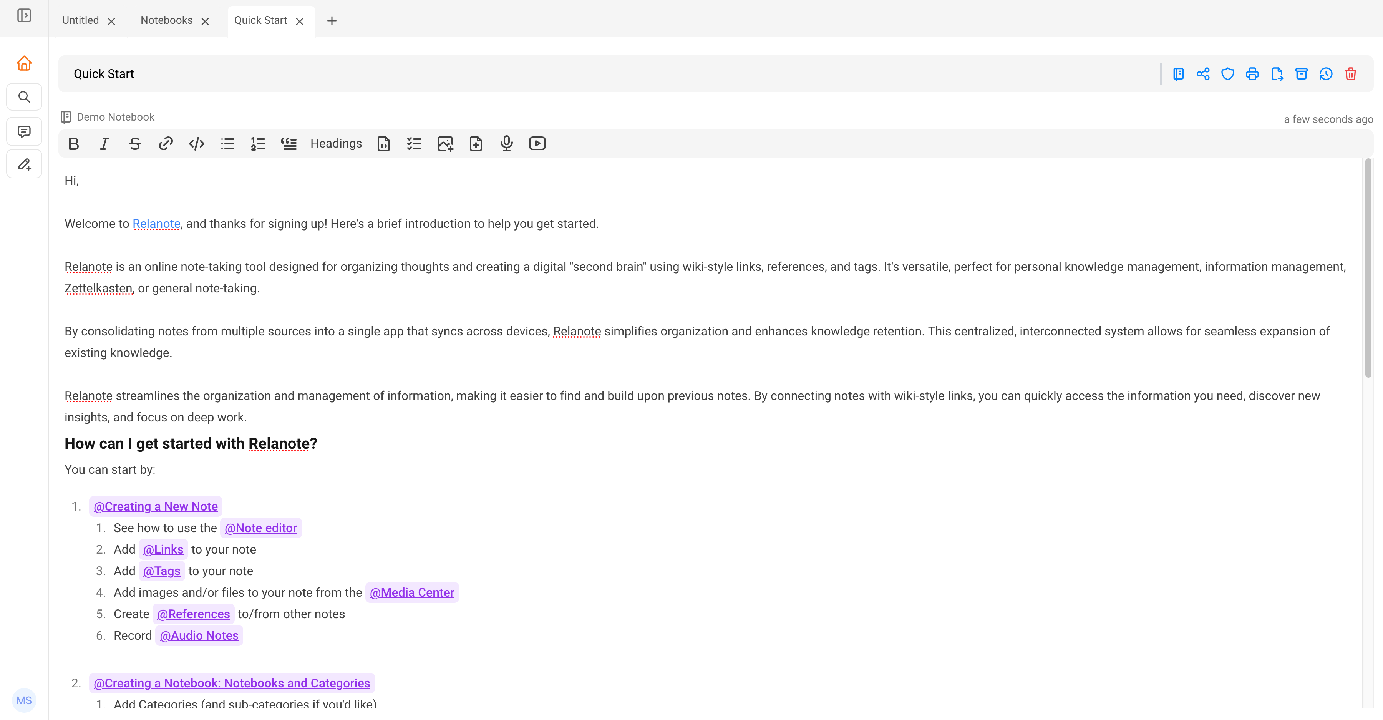Open the @Audio Notes reference
This screenshot has width=1383, height=720.
point(199,635)
